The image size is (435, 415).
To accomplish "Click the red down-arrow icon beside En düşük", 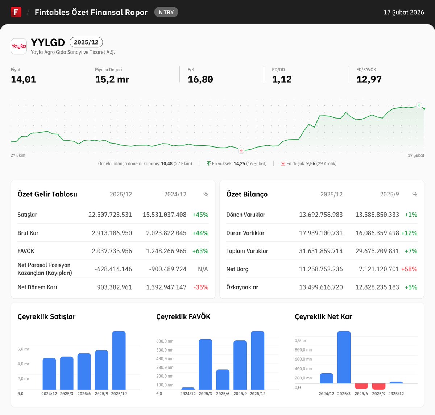I will (283, 163).
